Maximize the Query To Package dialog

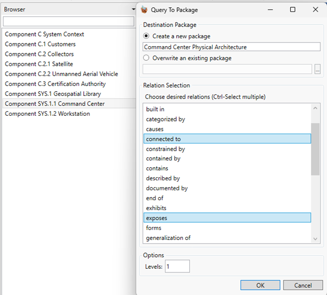[x=292, y=9]
